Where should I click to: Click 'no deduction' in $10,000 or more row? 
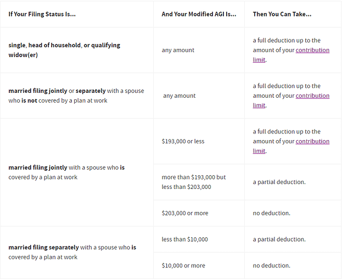(x=272, y=265)
